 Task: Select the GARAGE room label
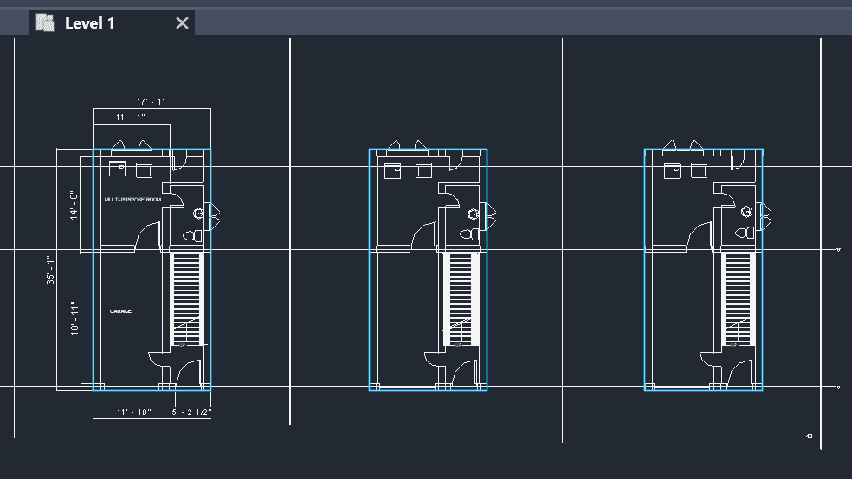[x=120, y=311]
